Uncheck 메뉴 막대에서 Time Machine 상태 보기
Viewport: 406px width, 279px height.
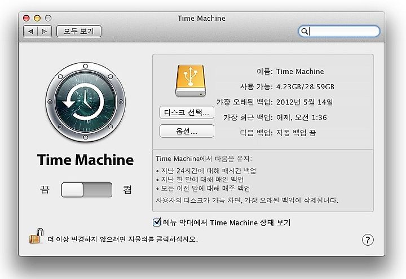pos(157,222)
